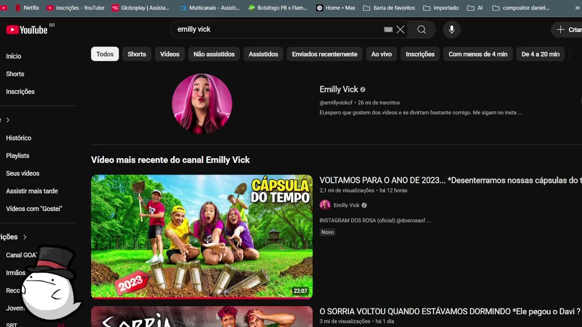Open the Importado bookmarks folder
Image resolution: width=582 pixels, height=327 pixels.
pos(441,8)
